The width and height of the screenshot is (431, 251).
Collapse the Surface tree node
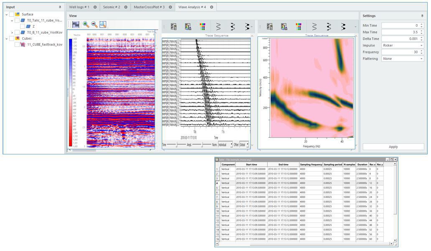click(x=7, y=15)
